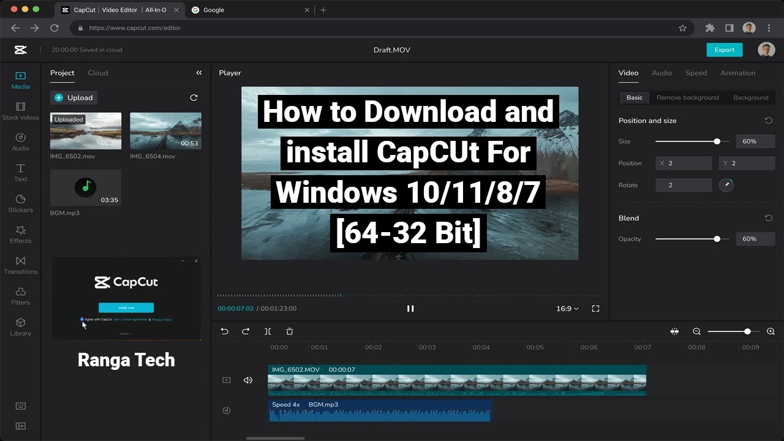
Task: Click the rotation dial knob
Action: [726, 185]
